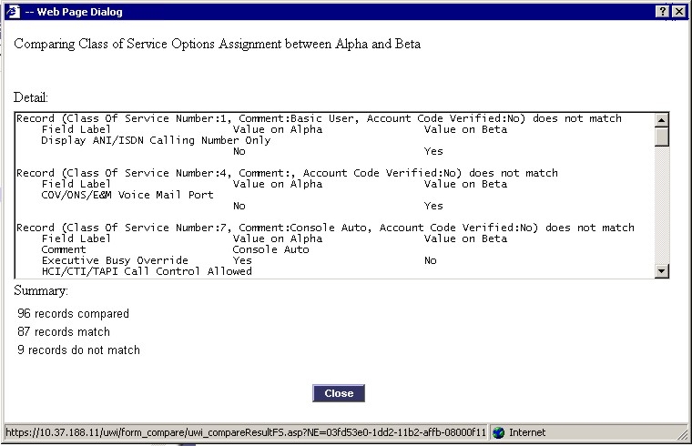
Task: Click the '9 records do not match' line
Action: [x=78, y=350]
